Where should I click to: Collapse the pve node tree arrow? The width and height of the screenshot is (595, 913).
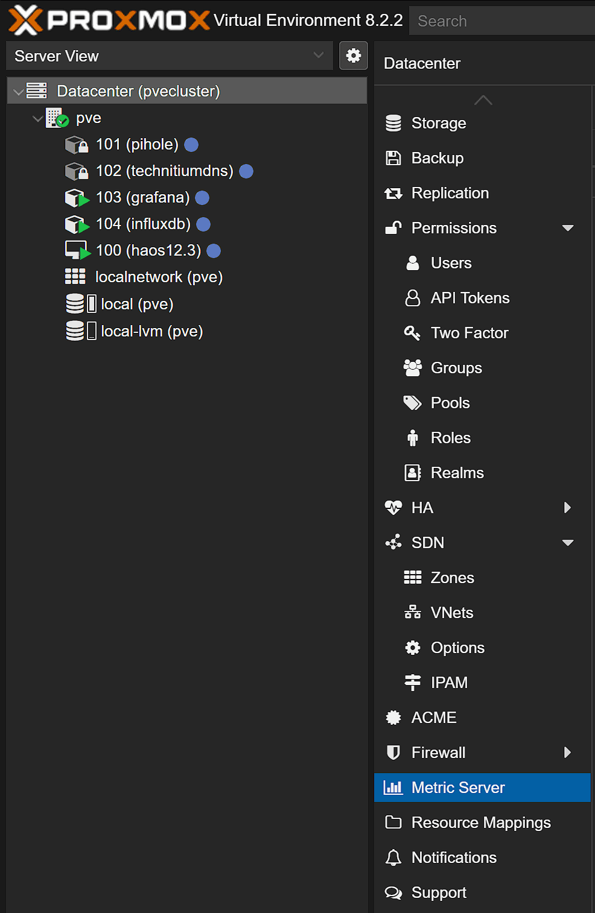(38, 118)
